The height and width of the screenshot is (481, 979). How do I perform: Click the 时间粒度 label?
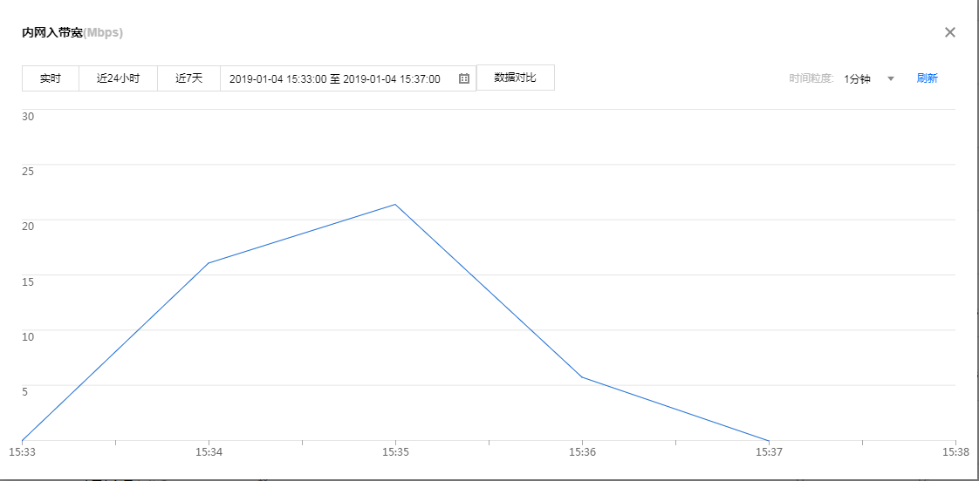click(811, 78)
